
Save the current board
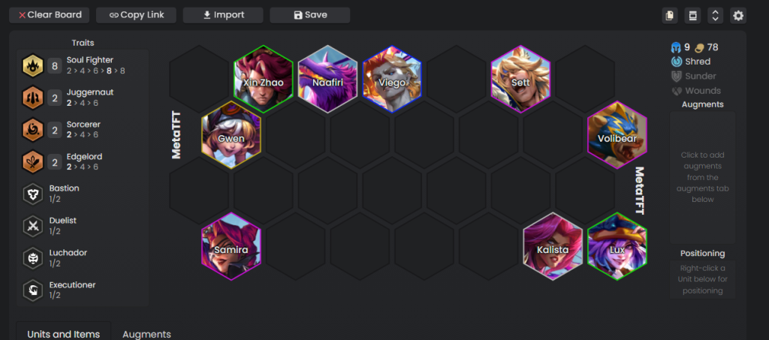click(x=310, y=15)
